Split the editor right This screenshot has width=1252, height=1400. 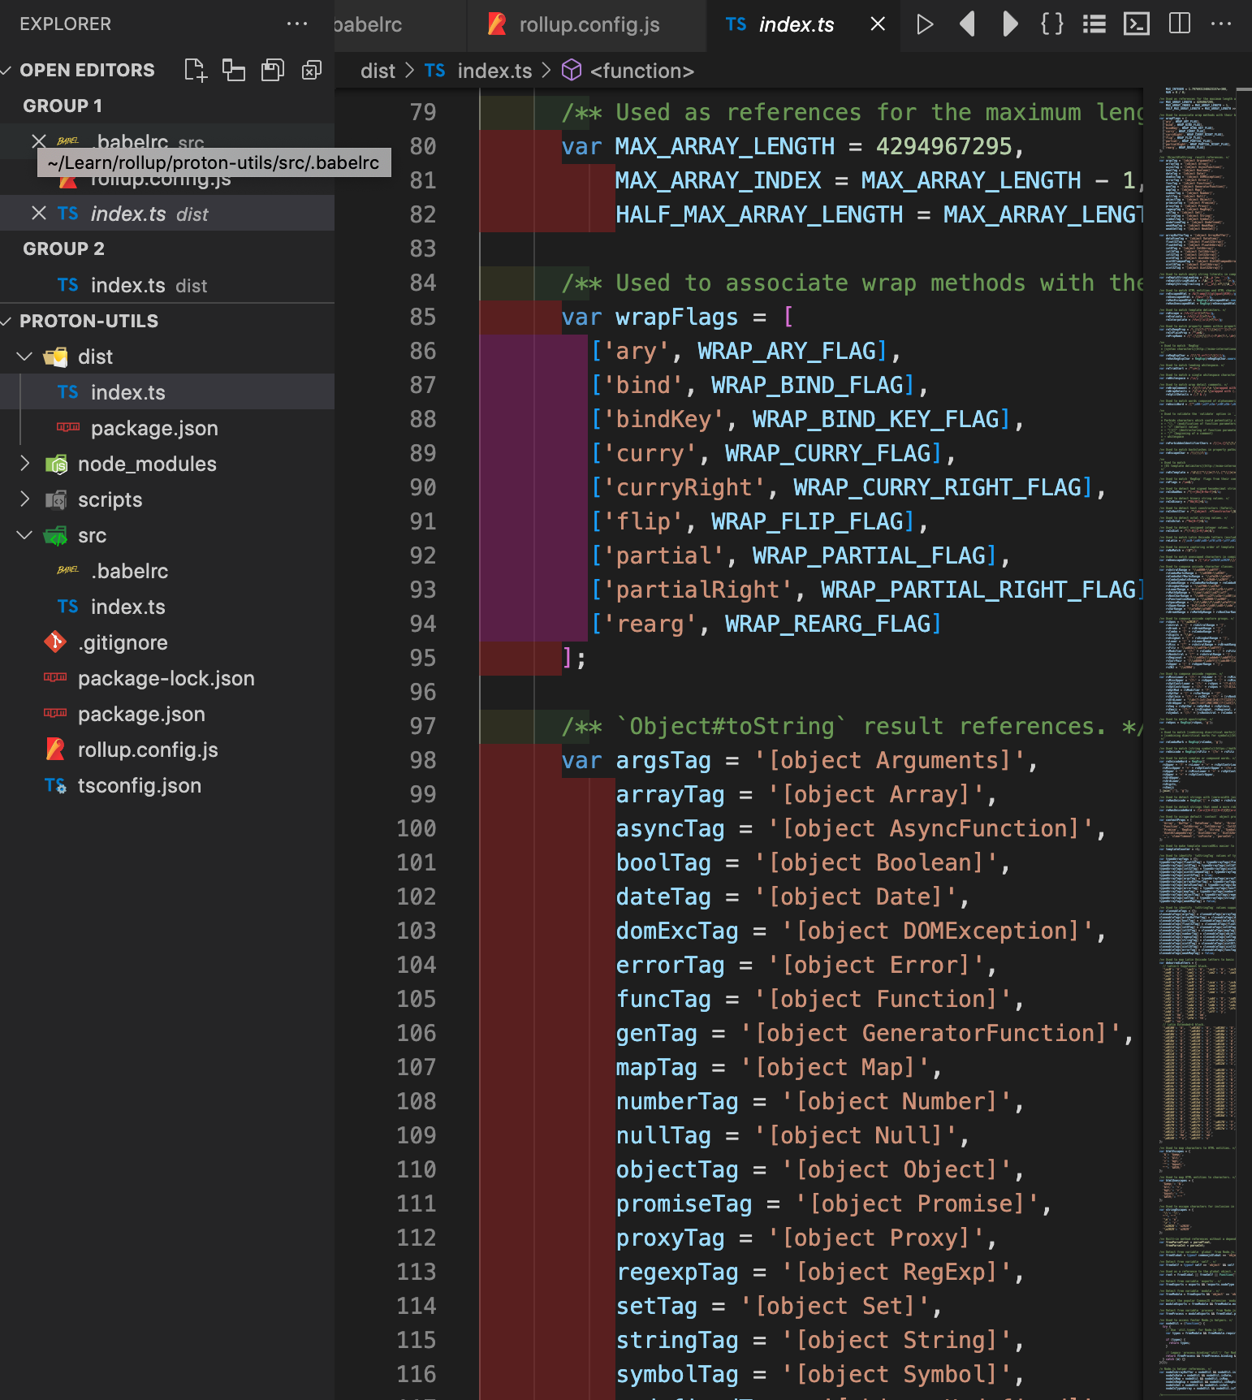[x=1179, y=24]
